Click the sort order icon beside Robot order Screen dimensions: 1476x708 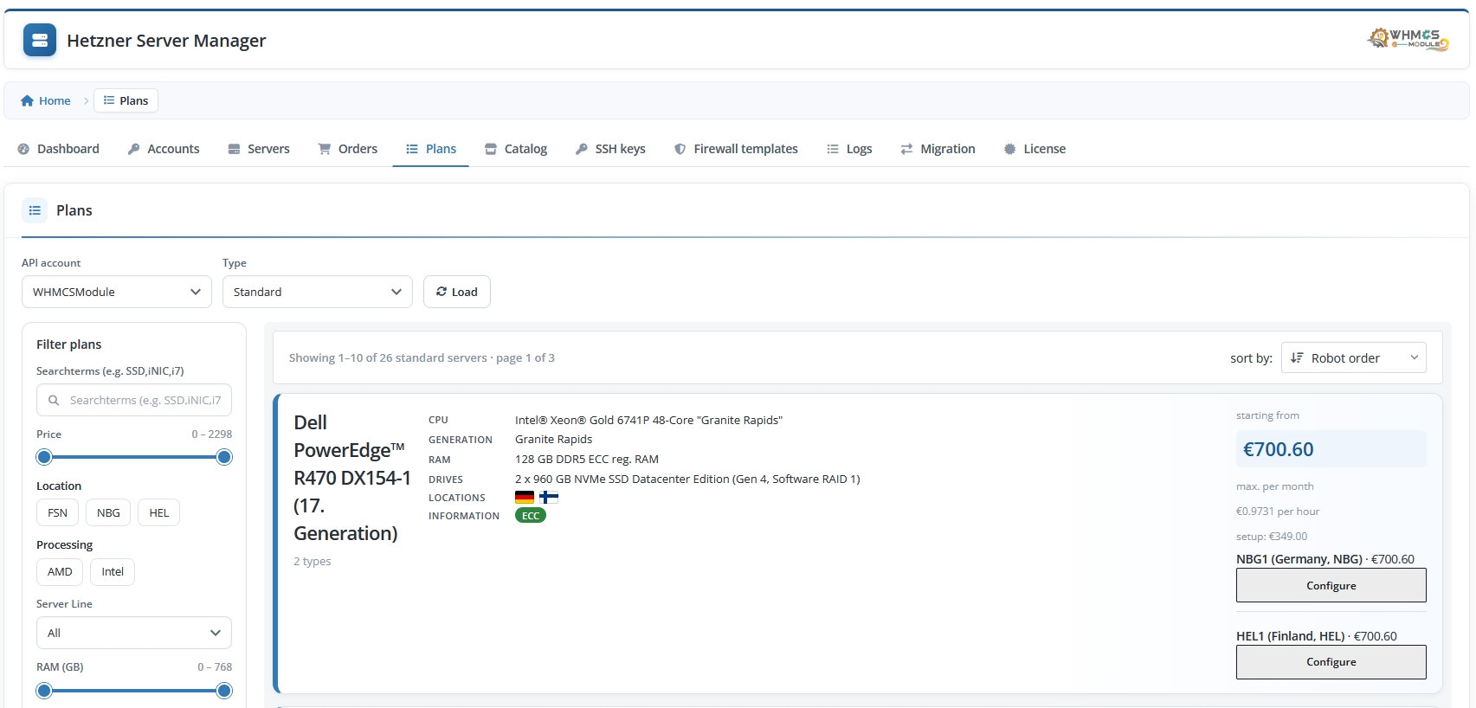tap(1297, 357)
